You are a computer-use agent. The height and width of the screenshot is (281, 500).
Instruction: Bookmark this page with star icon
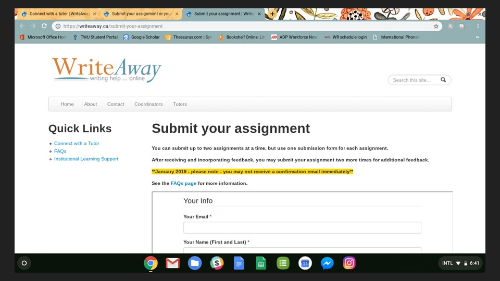click(436, 26)
